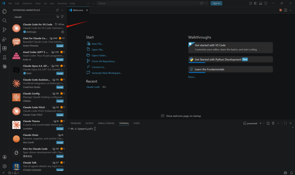This screenshot has height=175, width=295.
Task: Open Run and Debug from activity bar
Action: pyautogui.click(x=4, y=39)
